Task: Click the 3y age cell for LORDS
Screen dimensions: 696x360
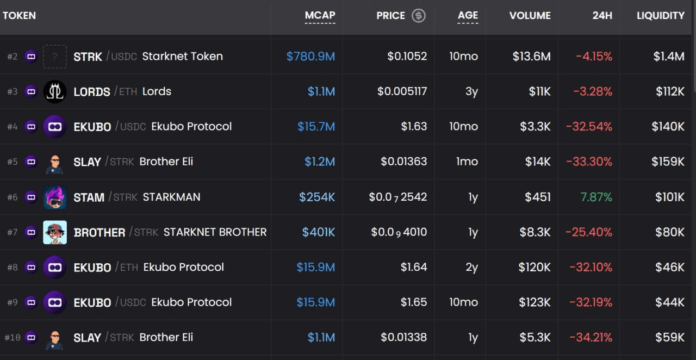Action: point(471,91)
